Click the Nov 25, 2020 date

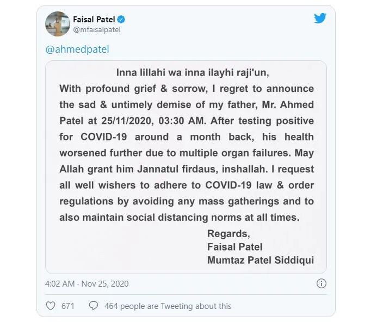(105, 284)
